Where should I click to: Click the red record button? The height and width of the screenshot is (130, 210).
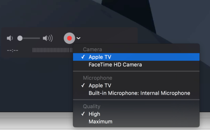[69, 38]
